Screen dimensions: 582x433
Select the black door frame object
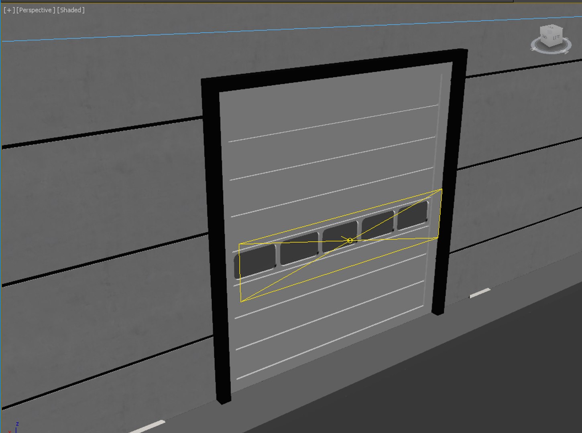tap(215, 241)
